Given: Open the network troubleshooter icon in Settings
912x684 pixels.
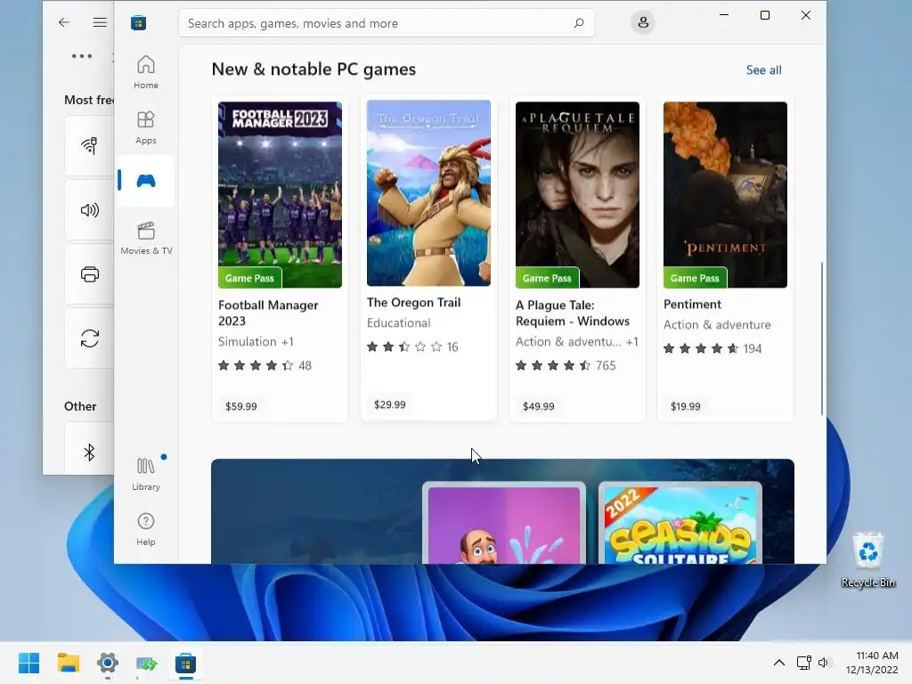Looking at the screenshot, I should (90, 145).
